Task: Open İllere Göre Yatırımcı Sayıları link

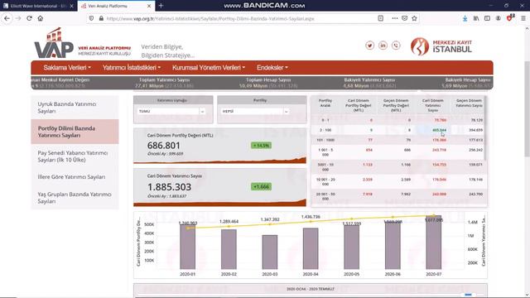Action: pyautogui.click(x=75, y=176)
